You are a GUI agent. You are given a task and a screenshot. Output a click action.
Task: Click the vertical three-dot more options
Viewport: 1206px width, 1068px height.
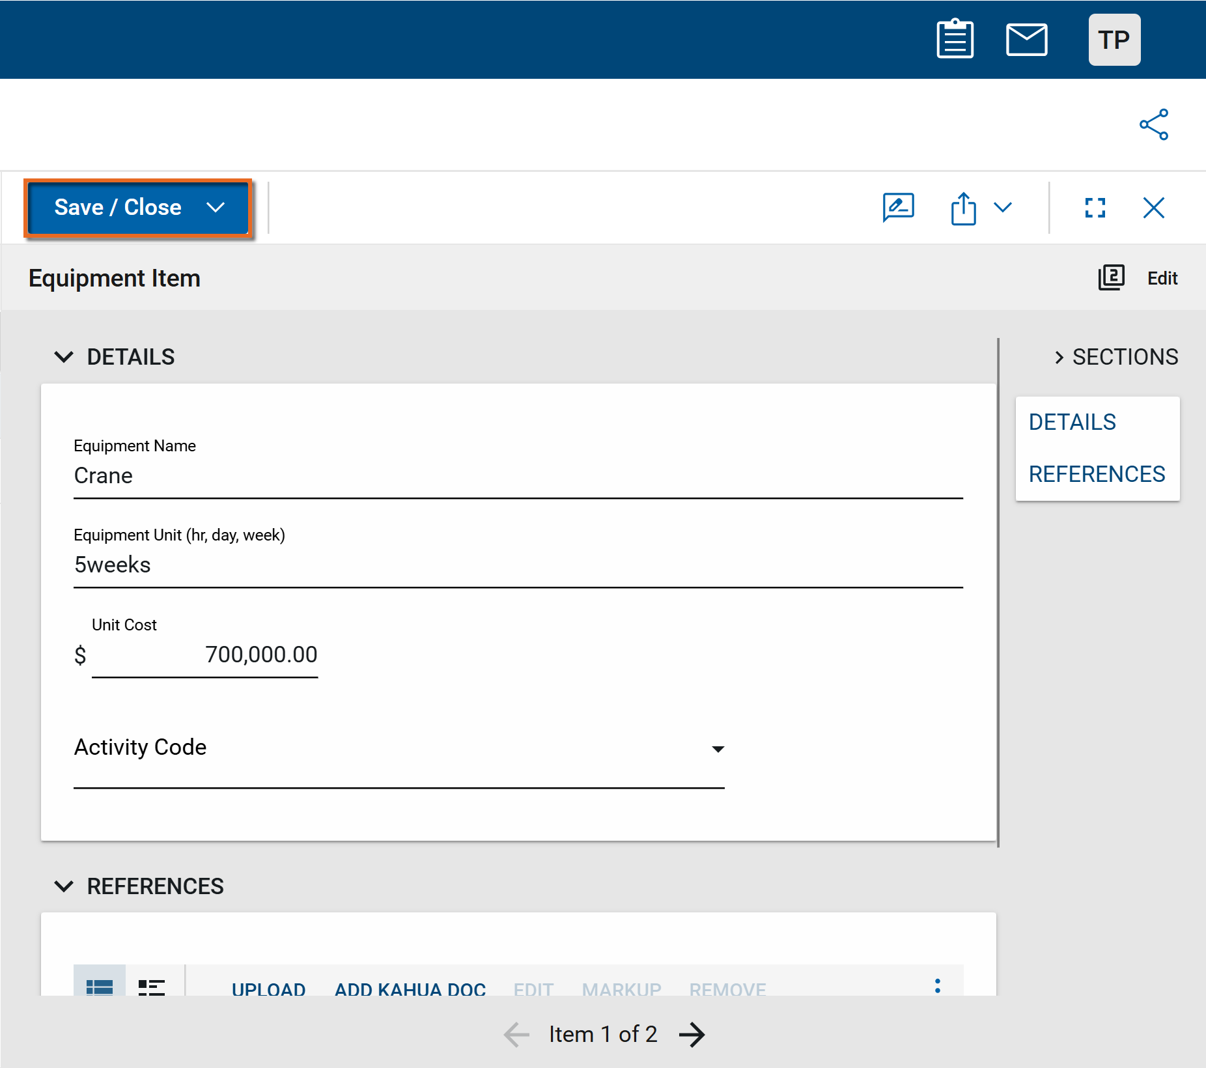coord(937,986)
